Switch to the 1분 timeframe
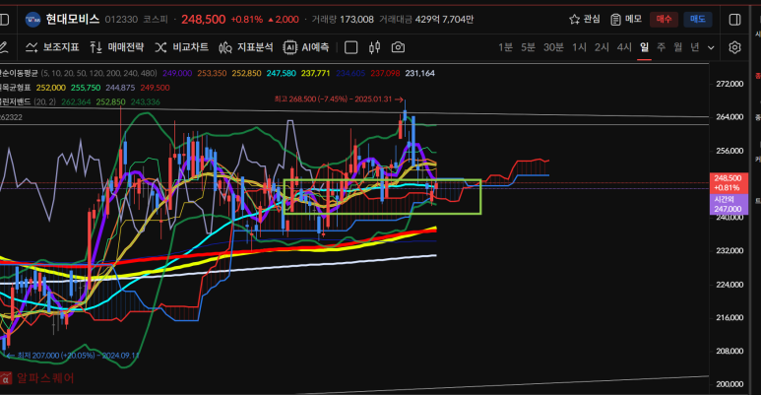761x395 pixels. (505, 47)
